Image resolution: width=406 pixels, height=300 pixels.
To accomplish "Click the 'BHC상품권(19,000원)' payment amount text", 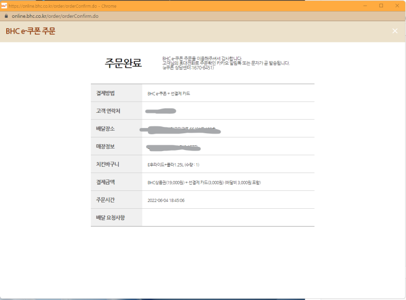I will [166, 183].
